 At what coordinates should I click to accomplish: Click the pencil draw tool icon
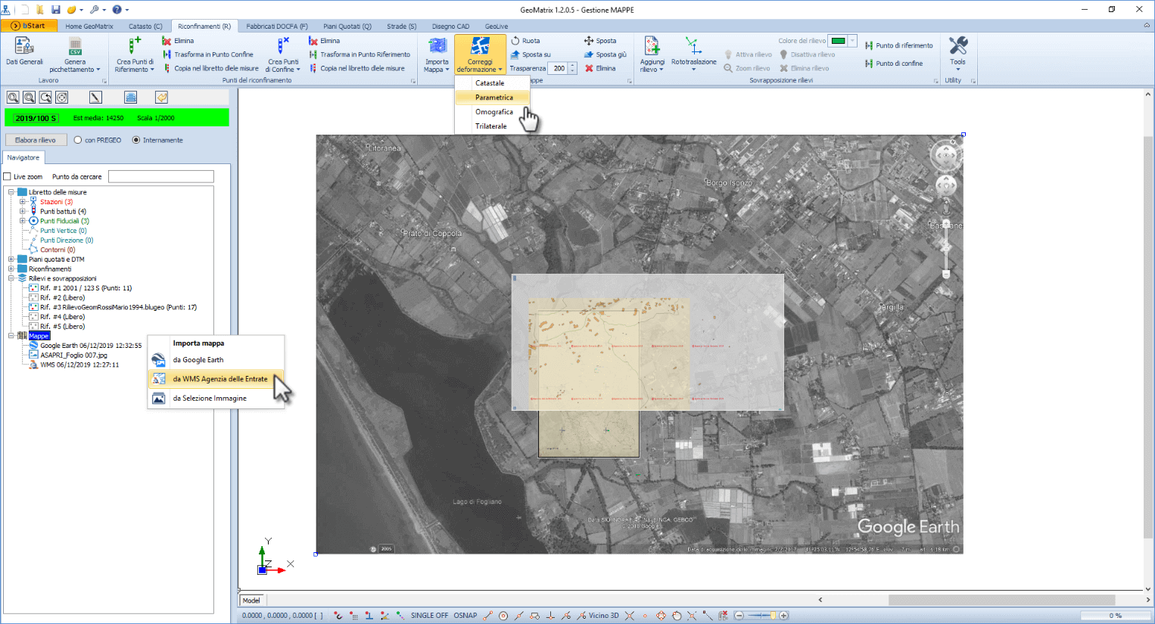pos(95,98)
